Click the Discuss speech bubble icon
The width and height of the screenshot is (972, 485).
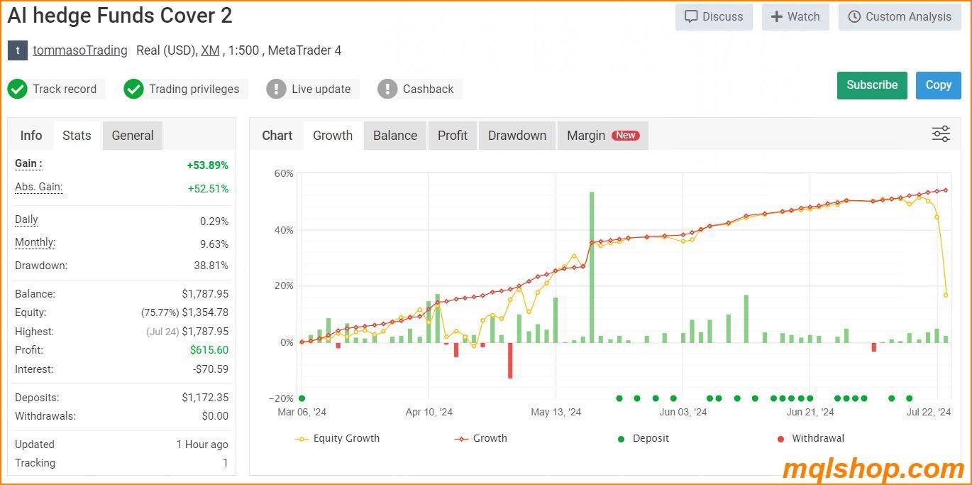tap(690, 16)
